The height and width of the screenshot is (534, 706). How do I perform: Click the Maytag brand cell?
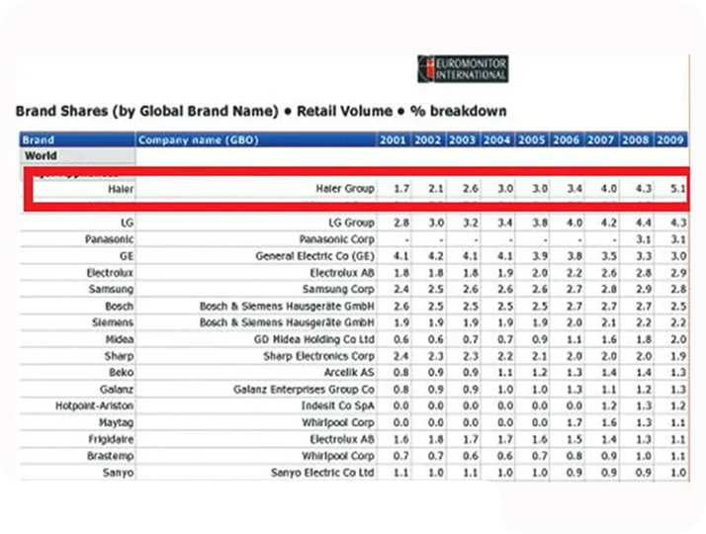(116, 422)
